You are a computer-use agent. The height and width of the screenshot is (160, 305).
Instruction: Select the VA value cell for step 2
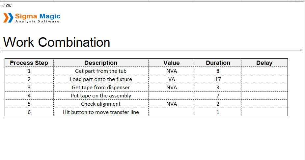172,79
